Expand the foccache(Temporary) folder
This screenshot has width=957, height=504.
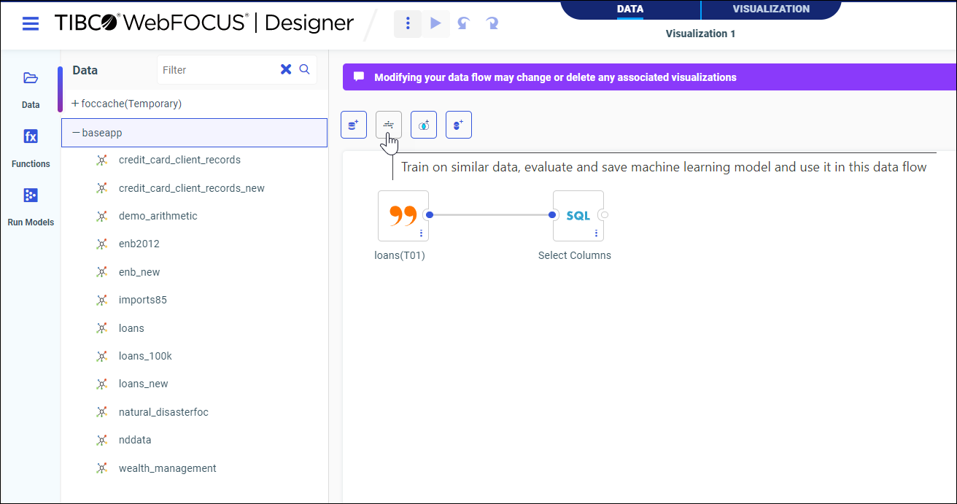click(x=75, y=104)
